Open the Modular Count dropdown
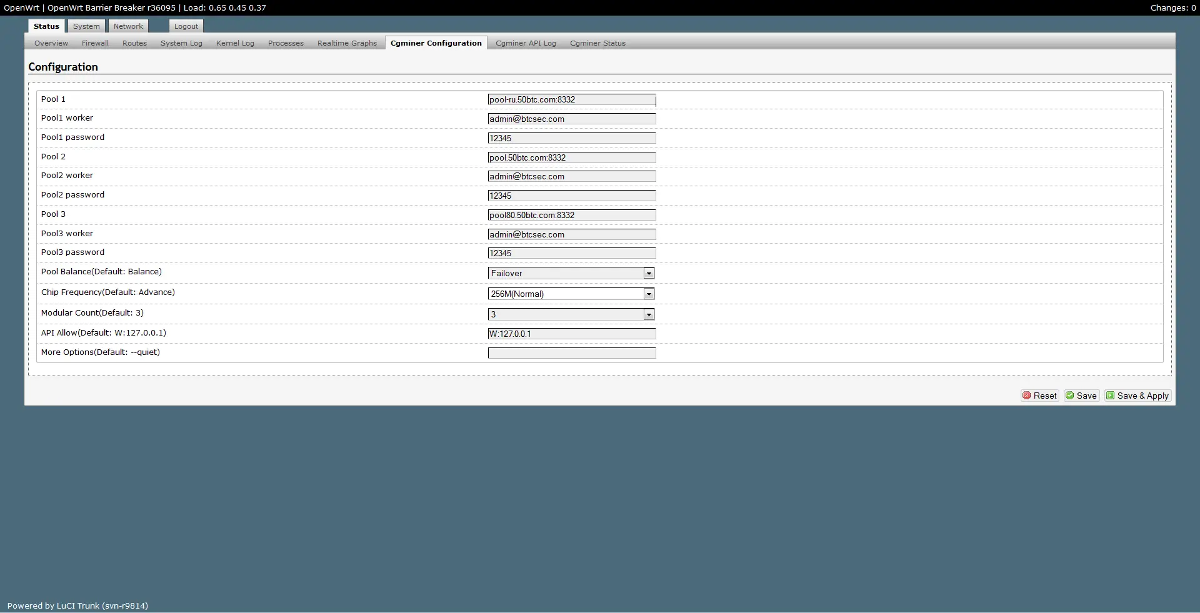The height and width of the screenshot is (613, 1200). [571, 314]
